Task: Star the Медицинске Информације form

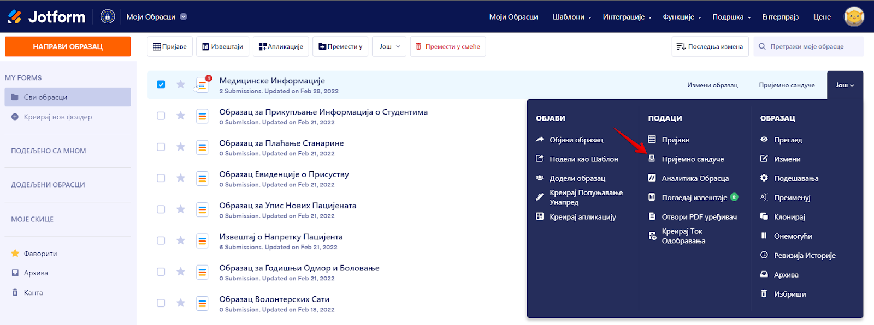Action: [x=181, y=85]
